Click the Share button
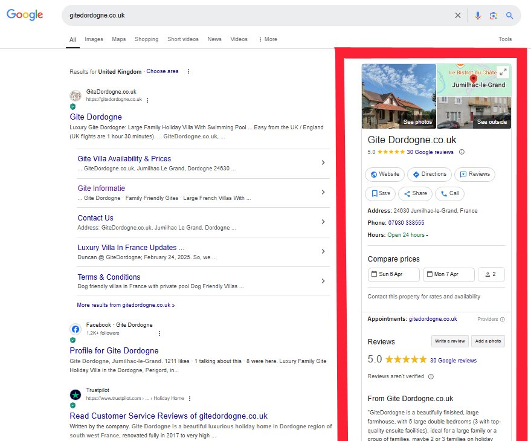This screenshot has width=531, height=441. click(416, 193)
